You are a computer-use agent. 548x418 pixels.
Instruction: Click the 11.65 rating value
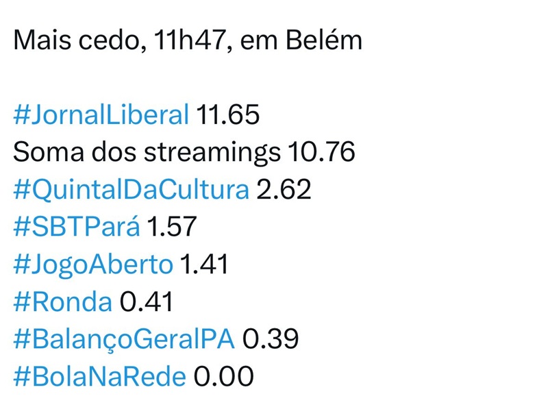coord(228,114)
